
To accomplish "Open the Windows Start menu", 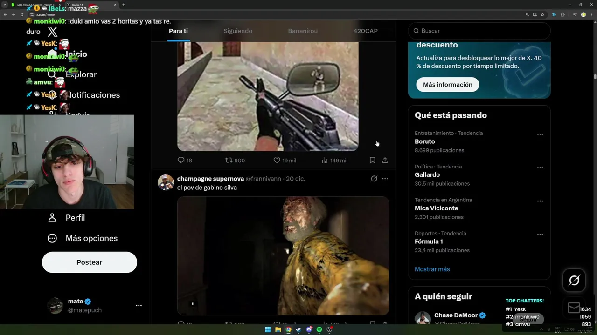I will pyautogui.click(x=268, y=329).
